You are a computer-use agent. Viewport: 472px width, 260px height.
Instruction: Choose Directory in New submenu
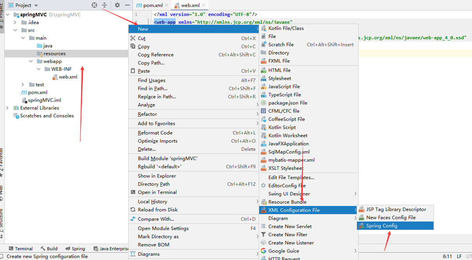[308, 53]
